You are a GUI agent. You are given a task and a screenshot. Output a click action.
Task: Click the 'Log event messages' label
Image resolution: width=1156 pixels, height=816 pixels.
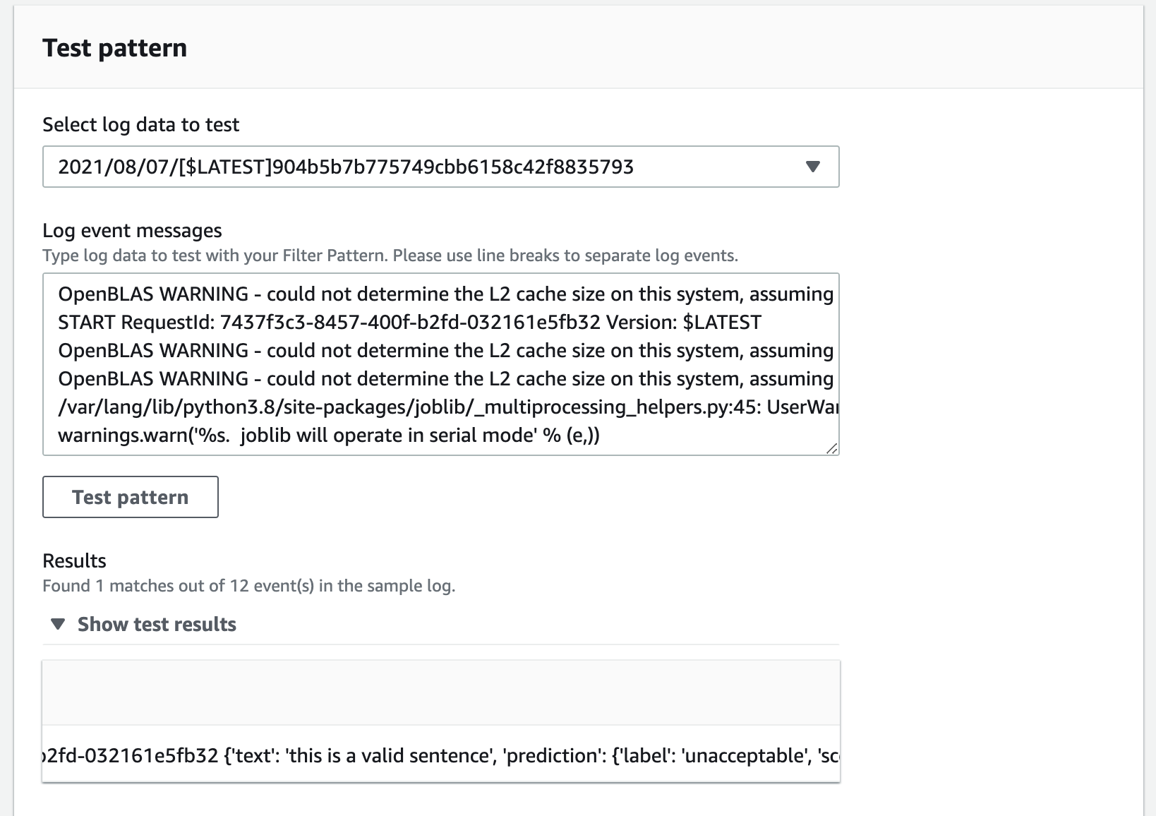132,231
